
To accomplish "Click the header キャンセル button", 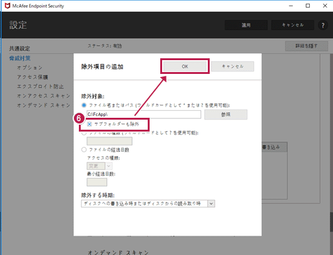I will tap(293, 25).
